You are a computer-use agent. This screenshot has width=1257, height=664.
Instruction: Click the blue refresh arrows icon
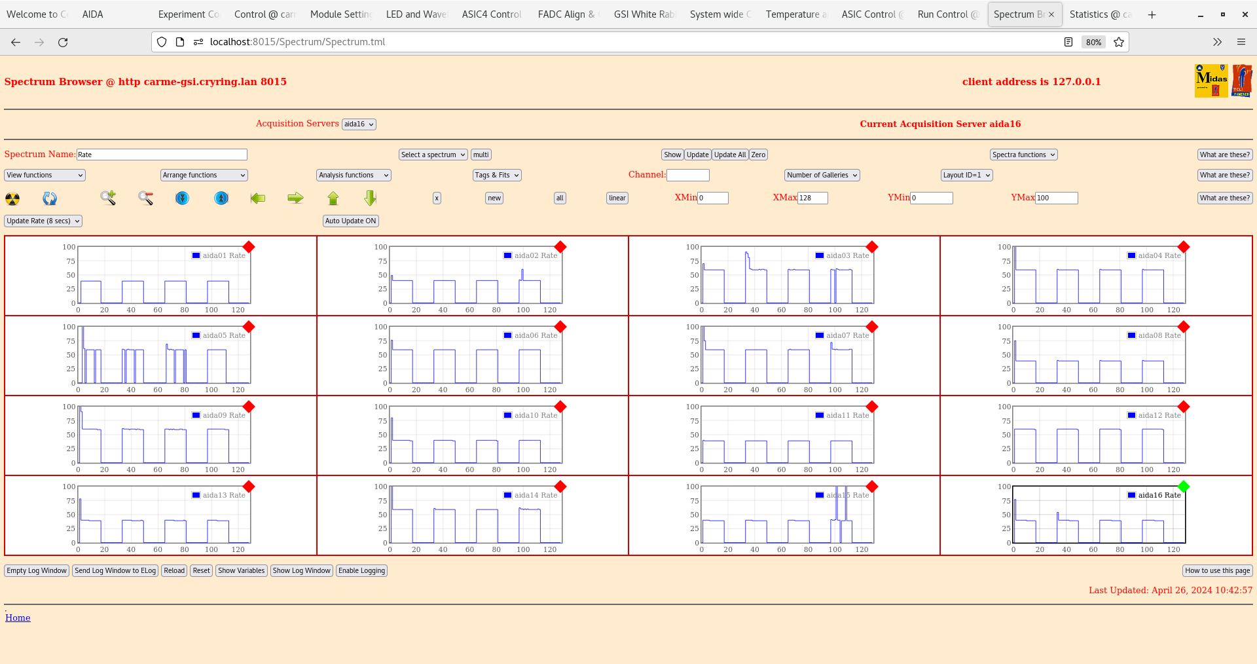pos(50,198)
